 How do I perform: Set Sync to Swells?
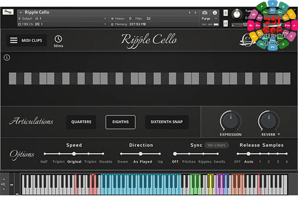point(219,162)
